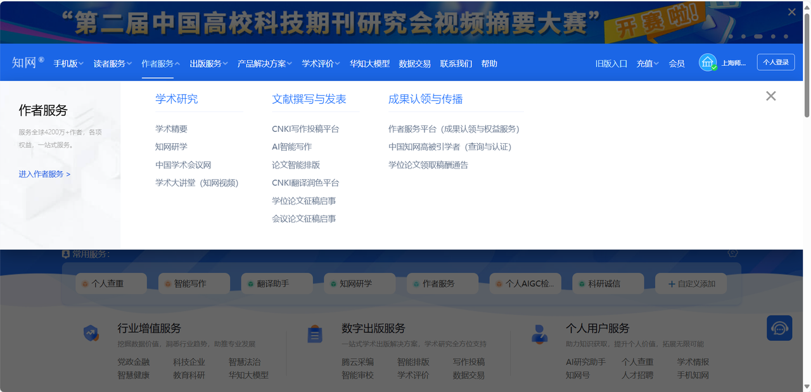
Task: Expand the 产品解决方案 navbar dropdown
Action: pyautogui.click(x=265, y=63)
